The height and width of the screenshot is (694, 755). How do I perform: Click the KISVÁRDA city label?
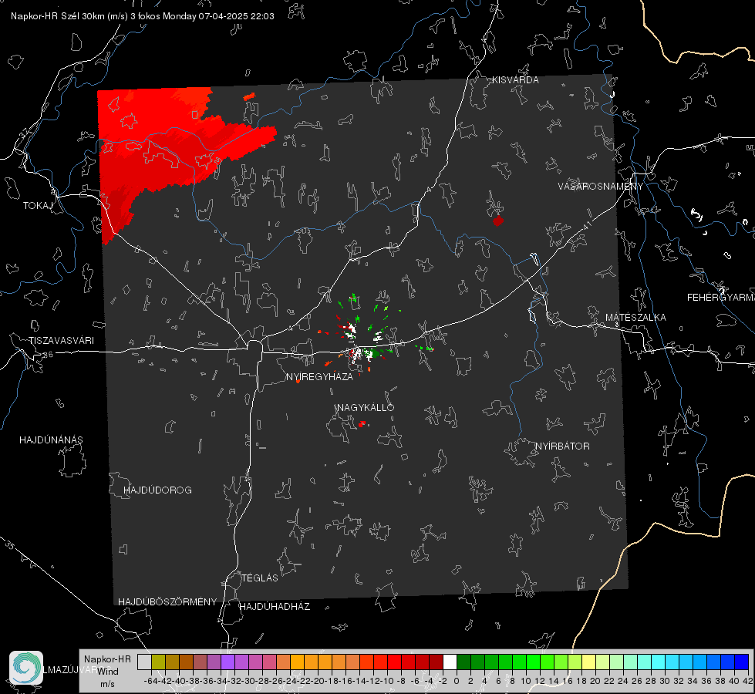coord(515,80)
